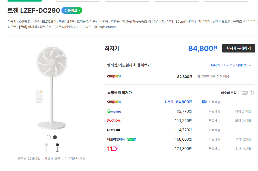This screenshot has width=258, height=171.
Task: Click the Coupang rocket delivery truck icon
Action: pyautogui.click(x=204, y=102)
